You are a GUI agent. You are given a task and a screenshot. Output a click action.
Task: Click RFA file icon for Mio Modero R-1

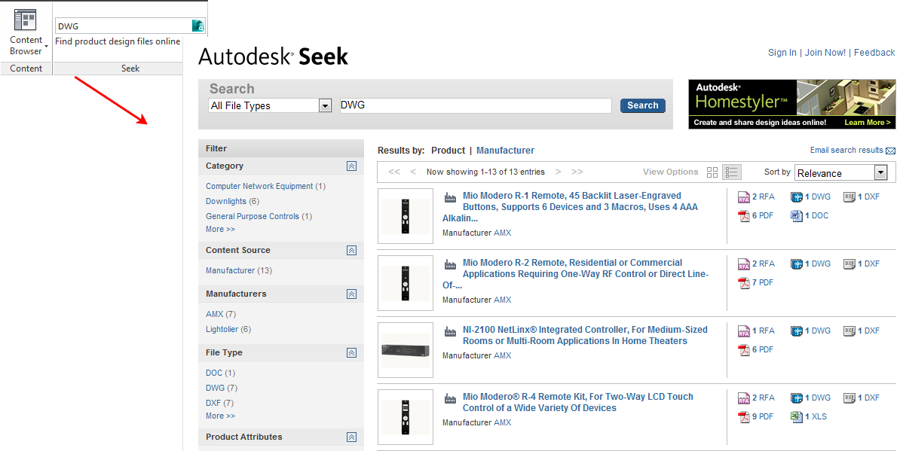(744, 197)
